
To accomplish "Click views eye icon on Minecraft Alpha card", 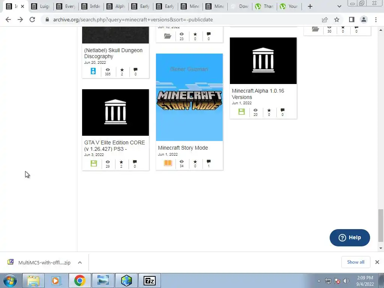I will 255,111.
